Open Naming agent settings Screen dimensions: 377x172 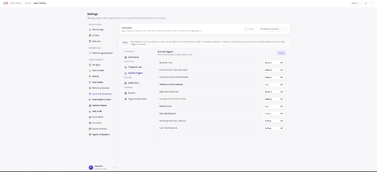(94, 76)
